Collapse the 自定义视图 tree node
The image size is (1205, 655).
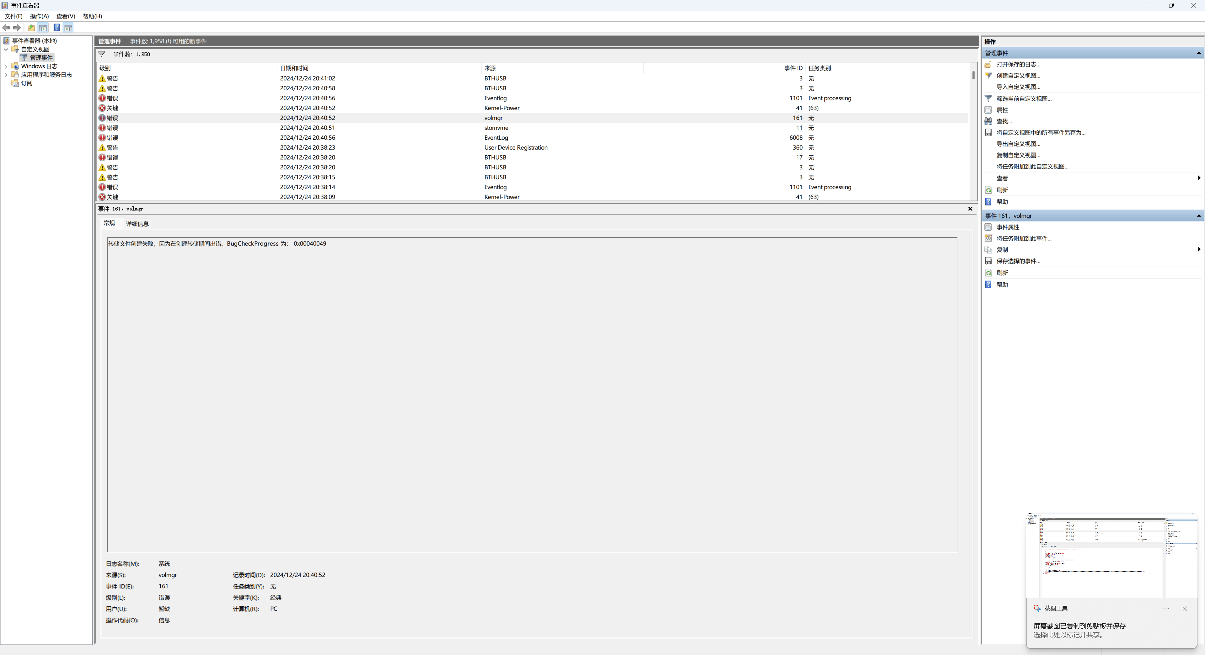click(6, 50)
